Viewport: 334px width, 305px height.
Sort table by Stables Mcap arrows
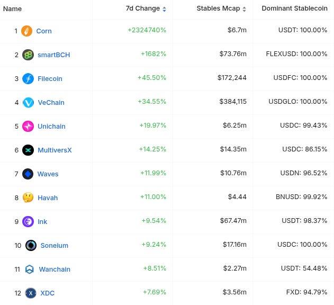coord(245,9)
